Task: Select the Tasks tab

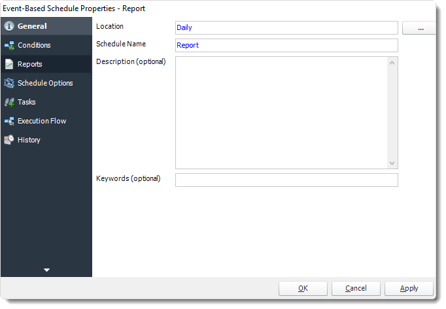Action: pos(46,102)
